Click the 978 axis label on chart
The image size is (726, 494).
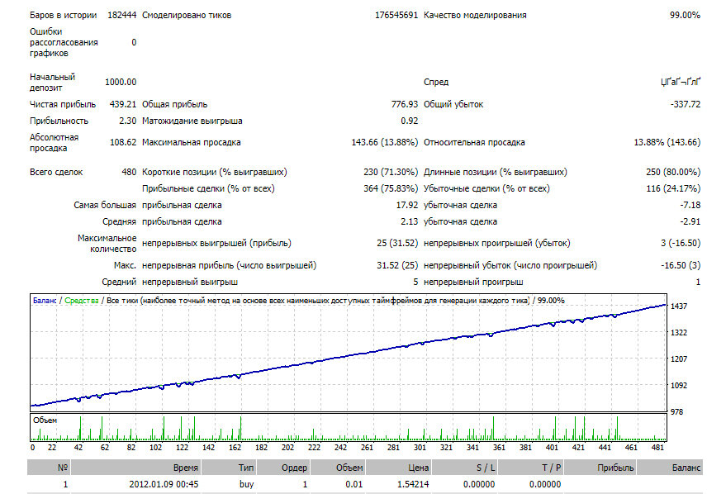(x=677, y=411)
